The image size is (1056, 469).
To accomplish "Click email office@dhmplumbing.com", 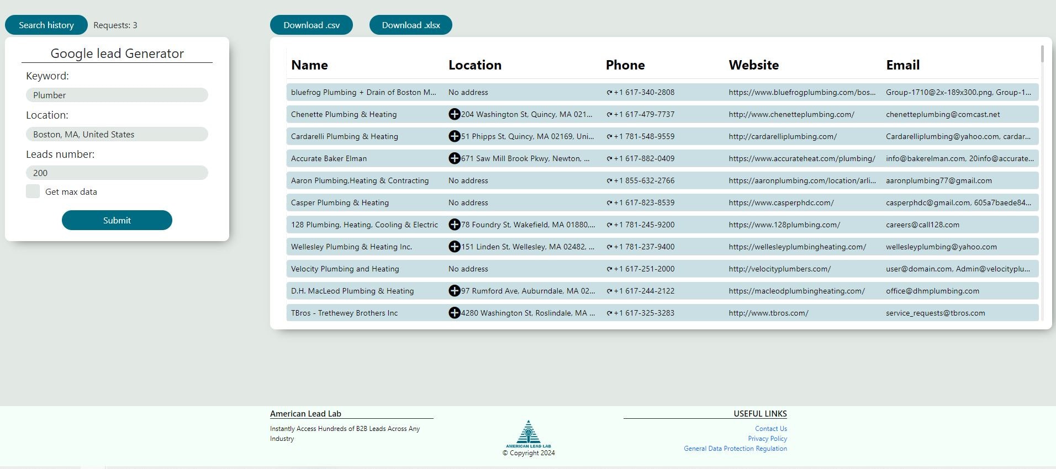I will (932, 291).
